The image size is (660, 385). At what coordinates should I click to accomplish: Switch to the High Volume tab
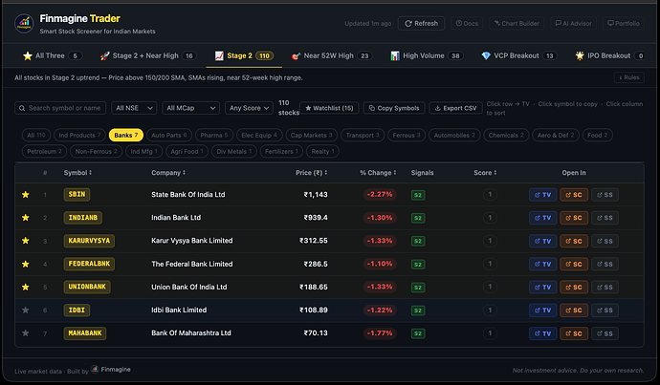tap(427, 56)
